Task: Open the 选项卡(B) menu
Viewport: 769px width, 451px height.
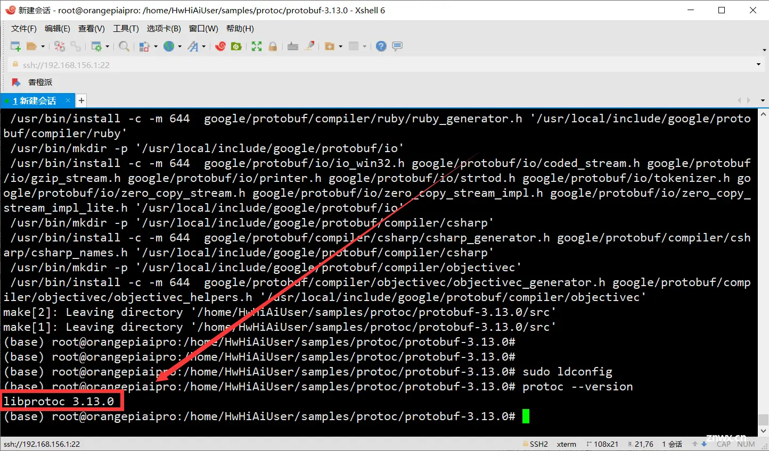Action: (164, 29)
